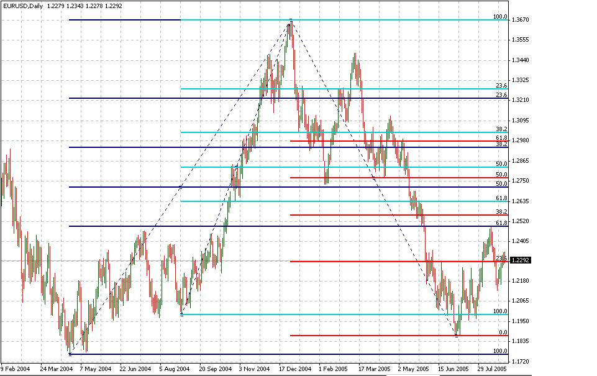This screenshot has width=597, height=376.
Task: Select the anchor point at the March 2004 low
Action: [x=70, y=354]
